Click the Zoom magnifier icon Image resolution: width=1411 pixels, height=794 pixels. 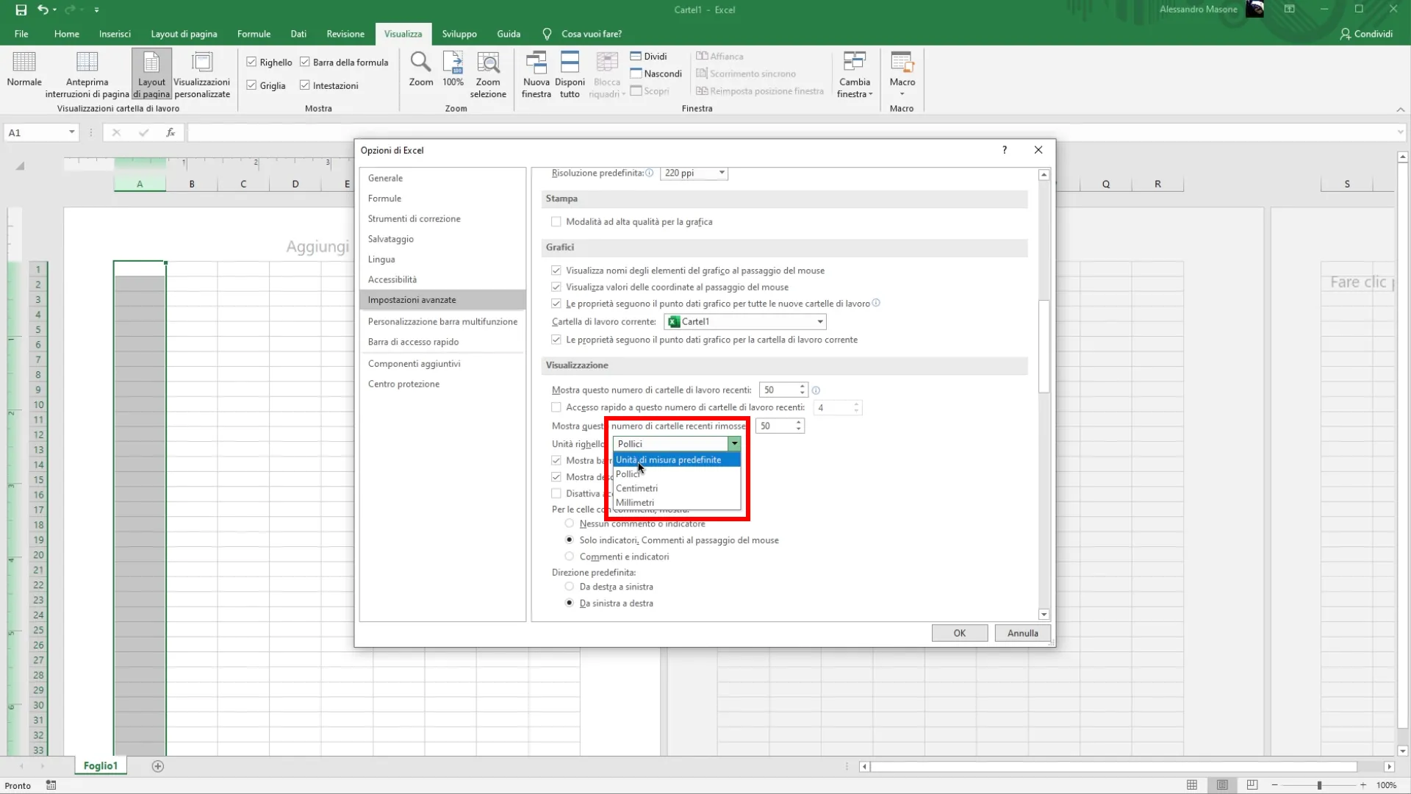(420, 63)
